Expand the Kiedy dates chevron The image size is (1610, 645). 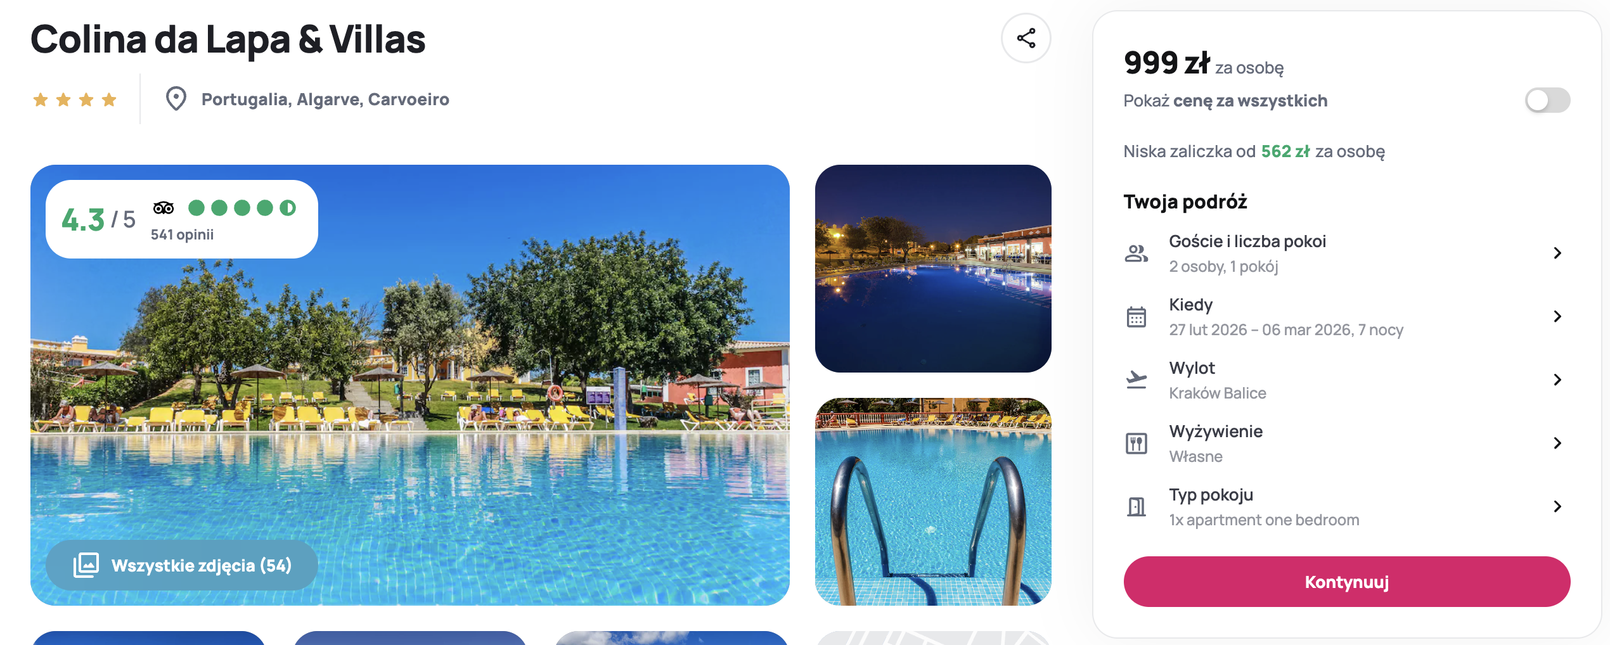coord(1557,316)
